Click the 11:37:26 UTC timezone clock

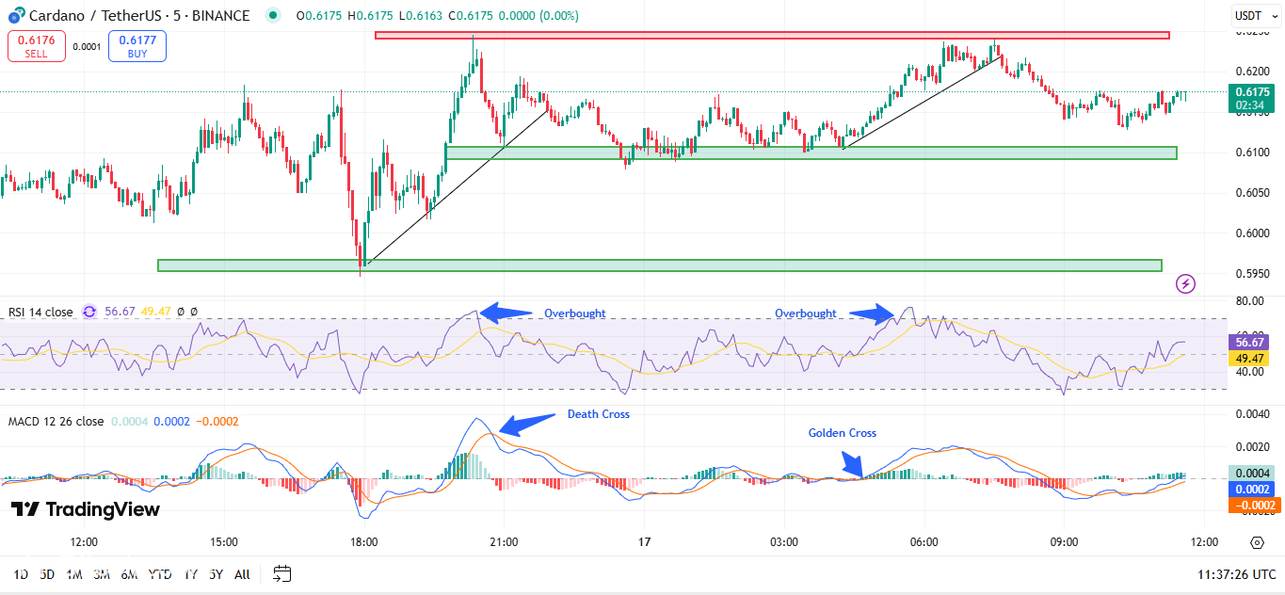(x=1237, y=573)
